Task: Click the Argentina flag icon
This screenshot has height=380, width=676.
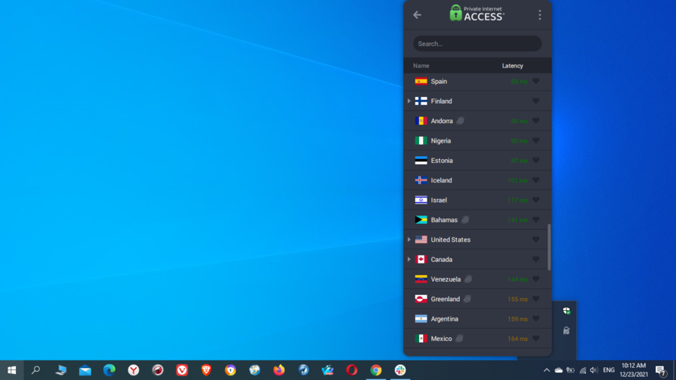Action: coord(421,319)
